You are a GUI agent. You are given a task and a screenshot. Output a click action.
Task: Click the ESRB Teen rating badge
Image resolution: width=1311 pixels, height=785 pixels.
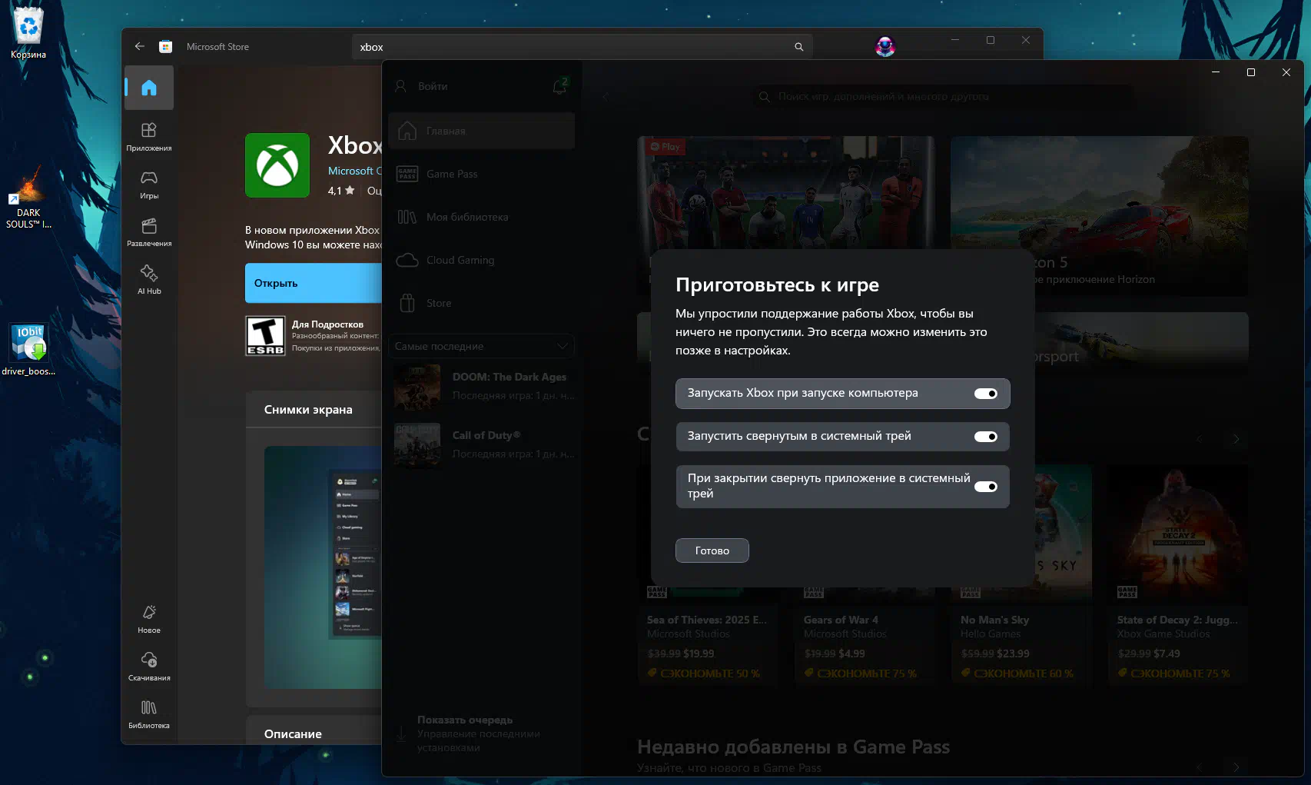265,336
